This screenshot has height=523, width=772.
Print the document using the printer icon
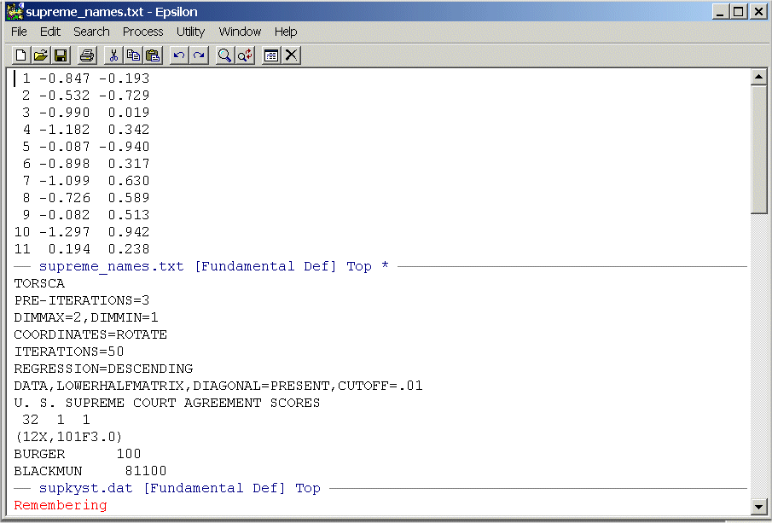tap(86, 55)
